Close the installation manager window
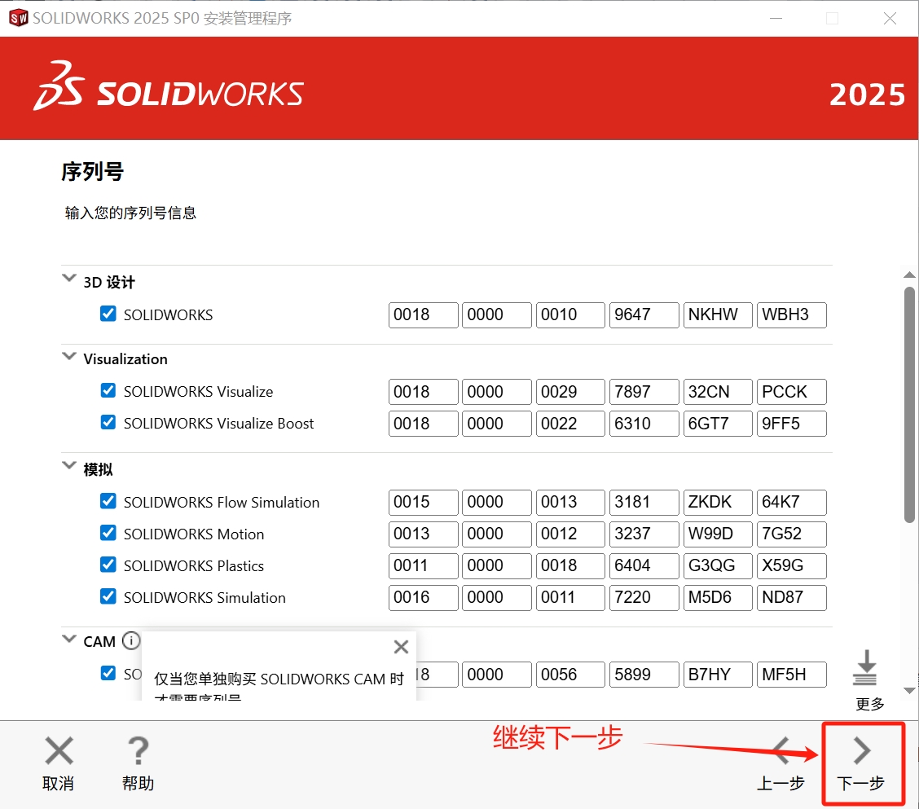 pyautogui.click(x=890, y=19)
